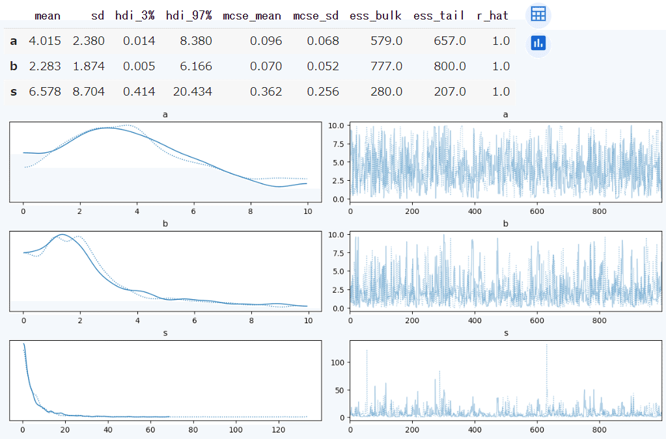666x439 pixels.
Task: Click the mcse_mean value 0.096
Action: coord(266,41)
